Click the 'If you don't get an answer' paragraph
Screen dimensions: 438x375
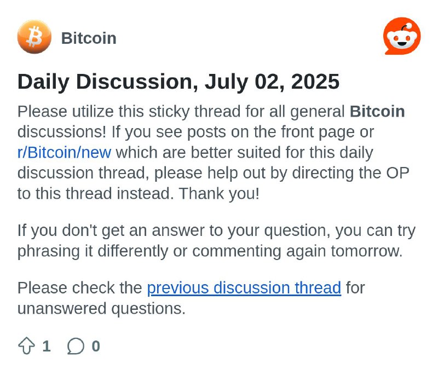point(216,241)
